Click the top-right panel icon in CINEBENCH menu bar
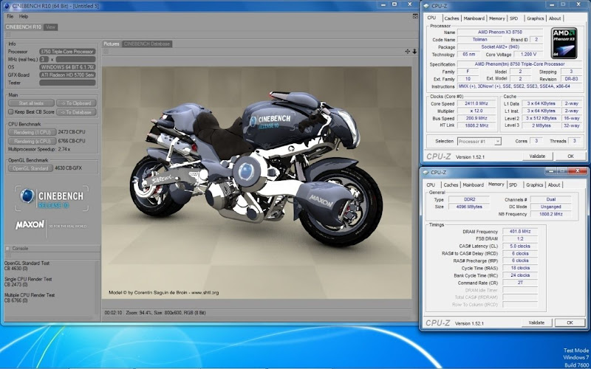591x369 pixels. coord(415,16)
